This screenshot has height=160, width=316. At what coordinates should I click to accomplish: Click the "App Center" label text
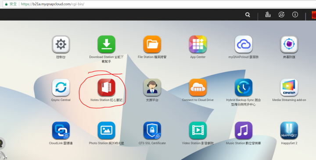point(197,57)
